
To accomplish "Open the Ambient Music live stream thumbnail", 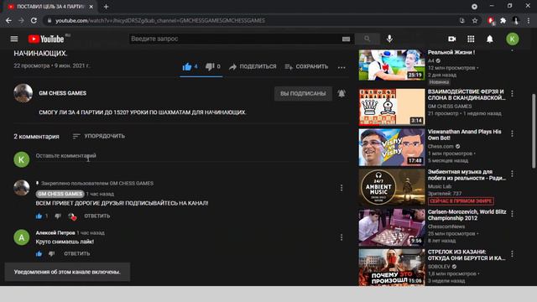I will tap(392, 187).
